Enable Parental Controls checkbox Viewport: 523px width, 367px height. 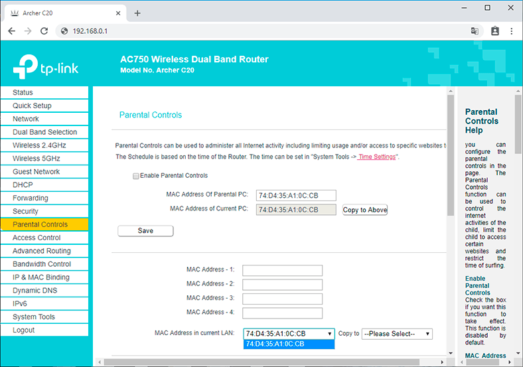coord(136,176)
